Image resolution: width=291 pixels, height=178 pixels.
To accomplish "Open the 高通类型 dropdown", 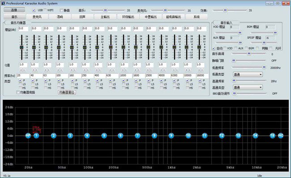I will (x=248, y=87).
